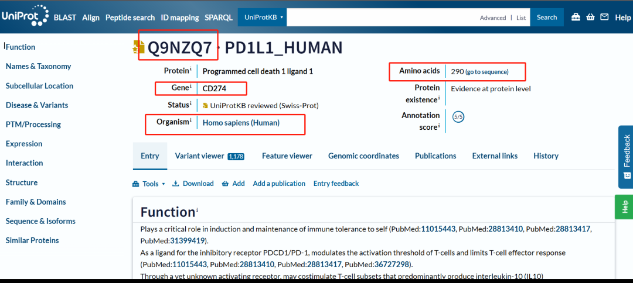
Task: Click the annotation score 5/5 badge
Action: (x=459, y=117)
